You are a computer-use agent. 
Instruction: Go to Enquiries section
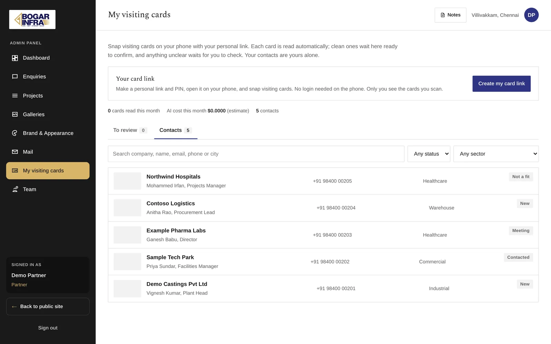48,77
